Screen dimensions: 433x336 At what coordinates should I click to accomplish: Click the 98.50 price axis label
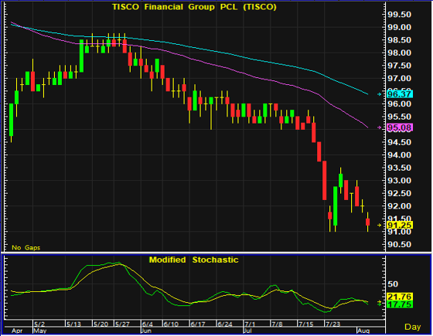399,40
